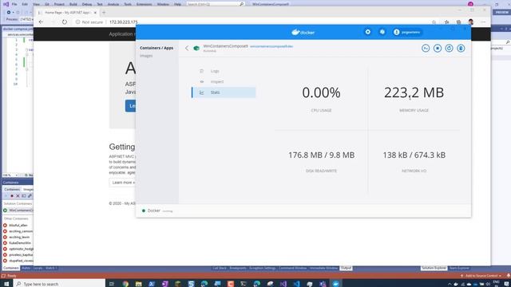Select Output tab in Visual Studio bottom
Screen dimensions: 511x287
346,268
